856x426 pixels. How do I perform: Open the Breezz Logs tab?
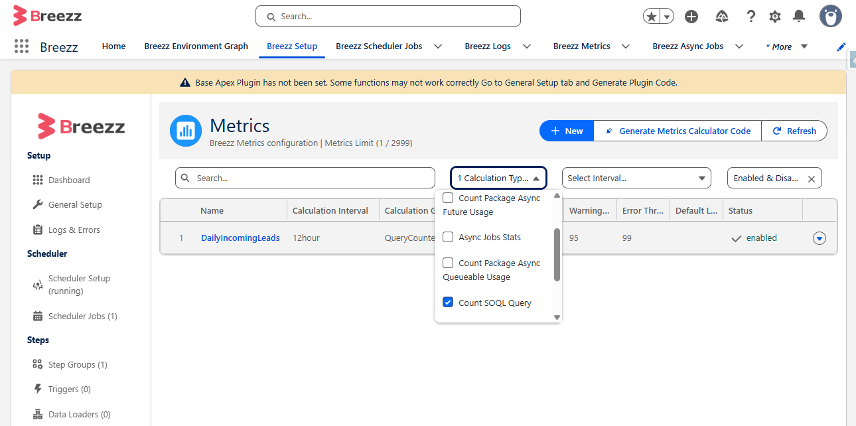tap(488, 46)
